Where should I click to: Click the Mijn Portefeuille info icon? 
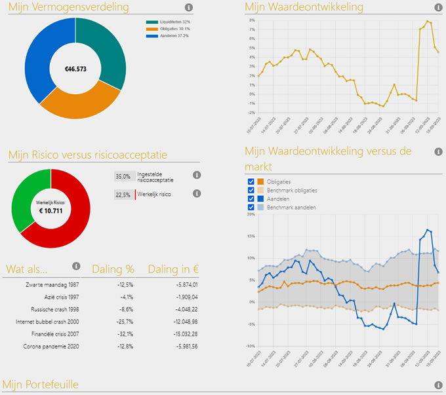[438, 385]
